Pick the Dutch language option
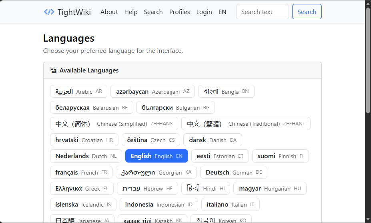 coord(86,156)
